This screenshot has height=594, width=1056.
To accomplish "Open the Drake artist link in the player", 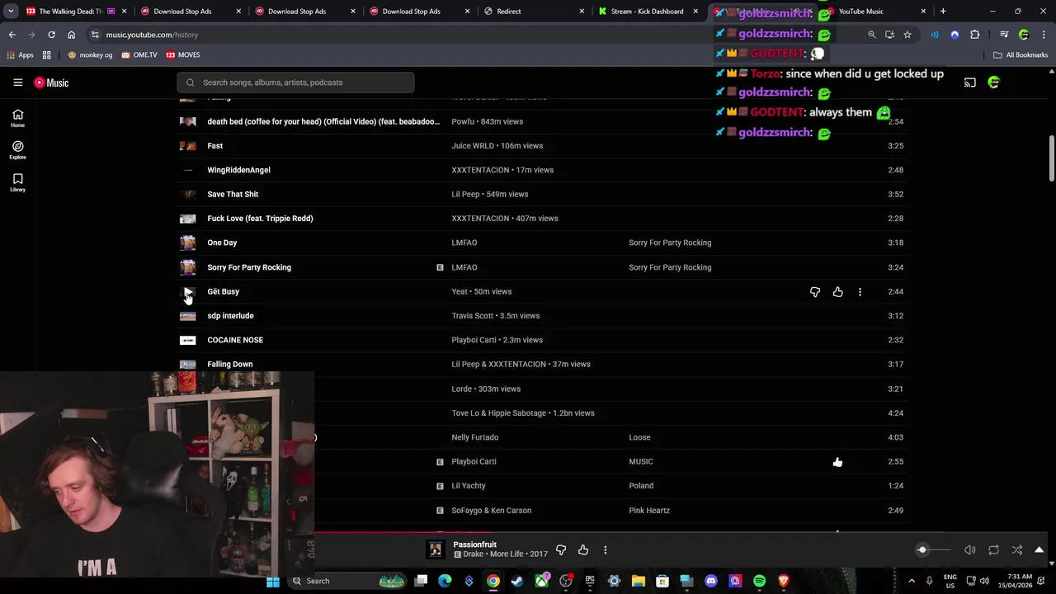I will [x=473, y=554].
